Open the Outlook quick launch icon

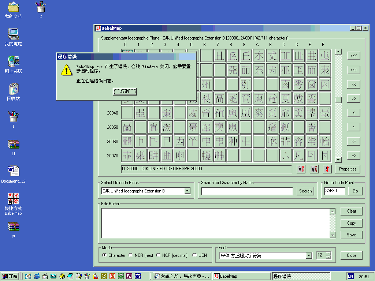[x=104, y=276]
